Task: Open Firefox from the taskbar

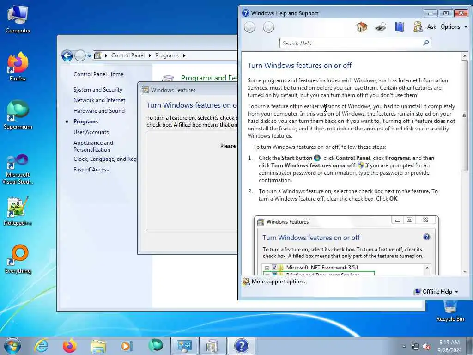Action: point(69,346)
